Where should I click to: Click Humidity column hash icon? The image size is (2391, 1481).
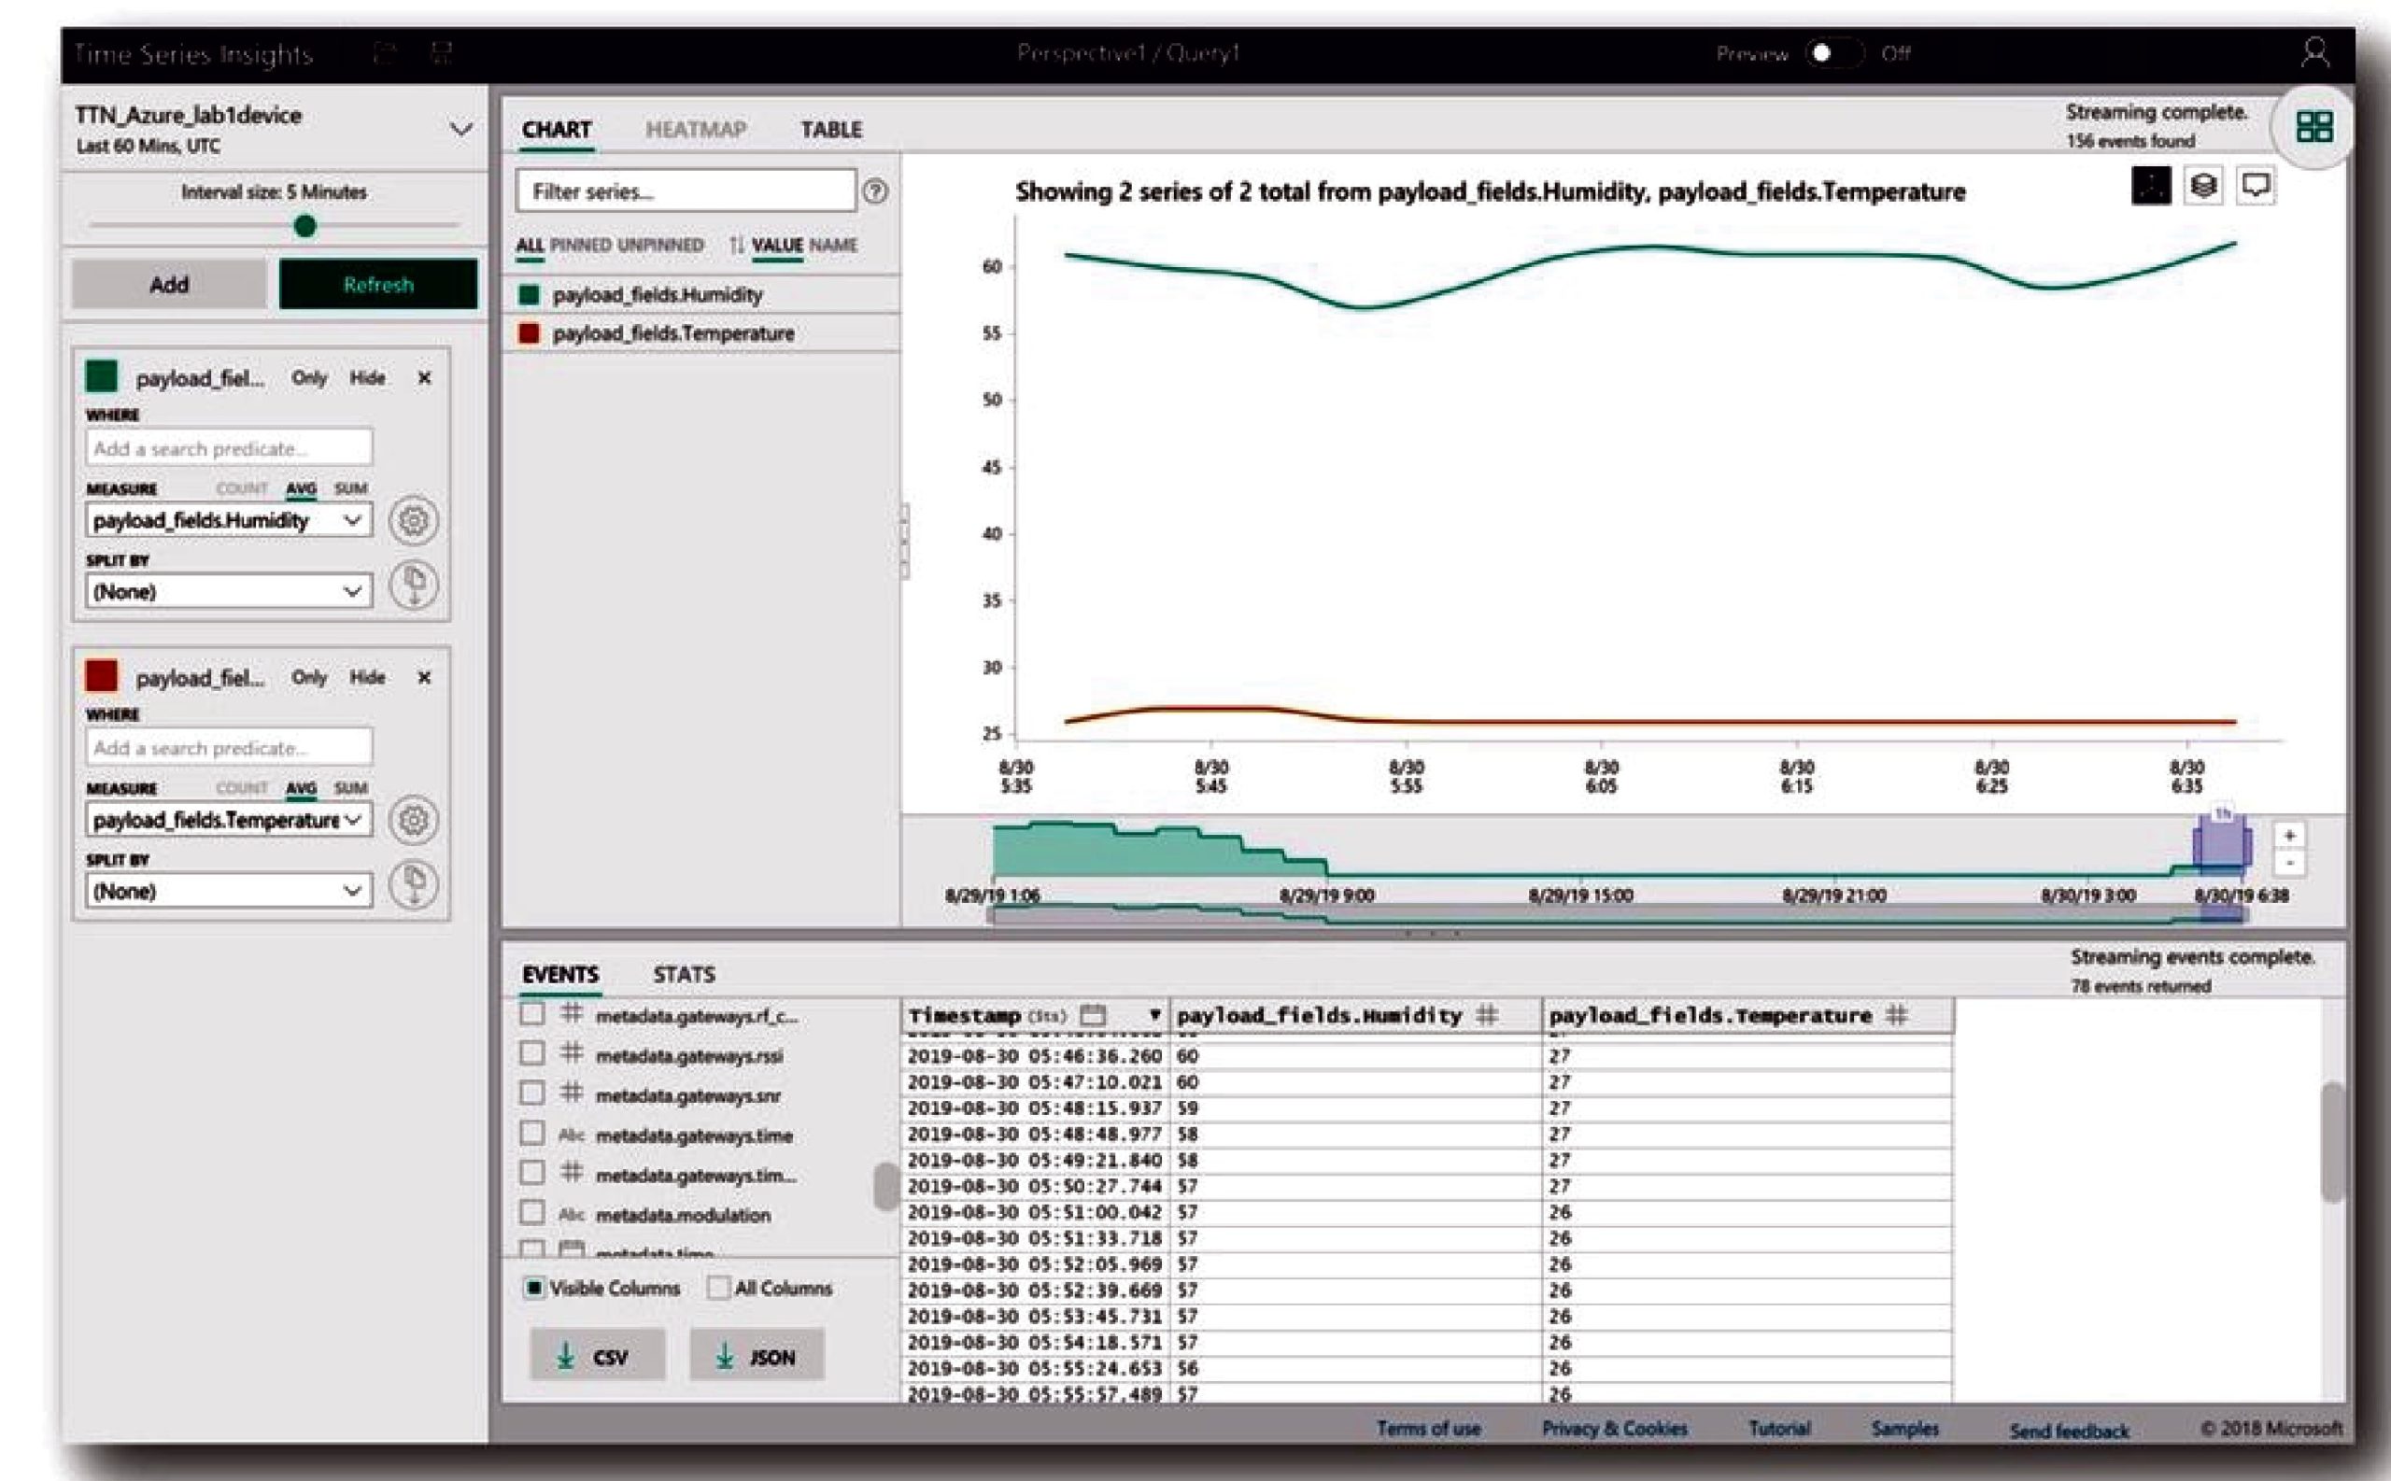coord(1487,1016)
